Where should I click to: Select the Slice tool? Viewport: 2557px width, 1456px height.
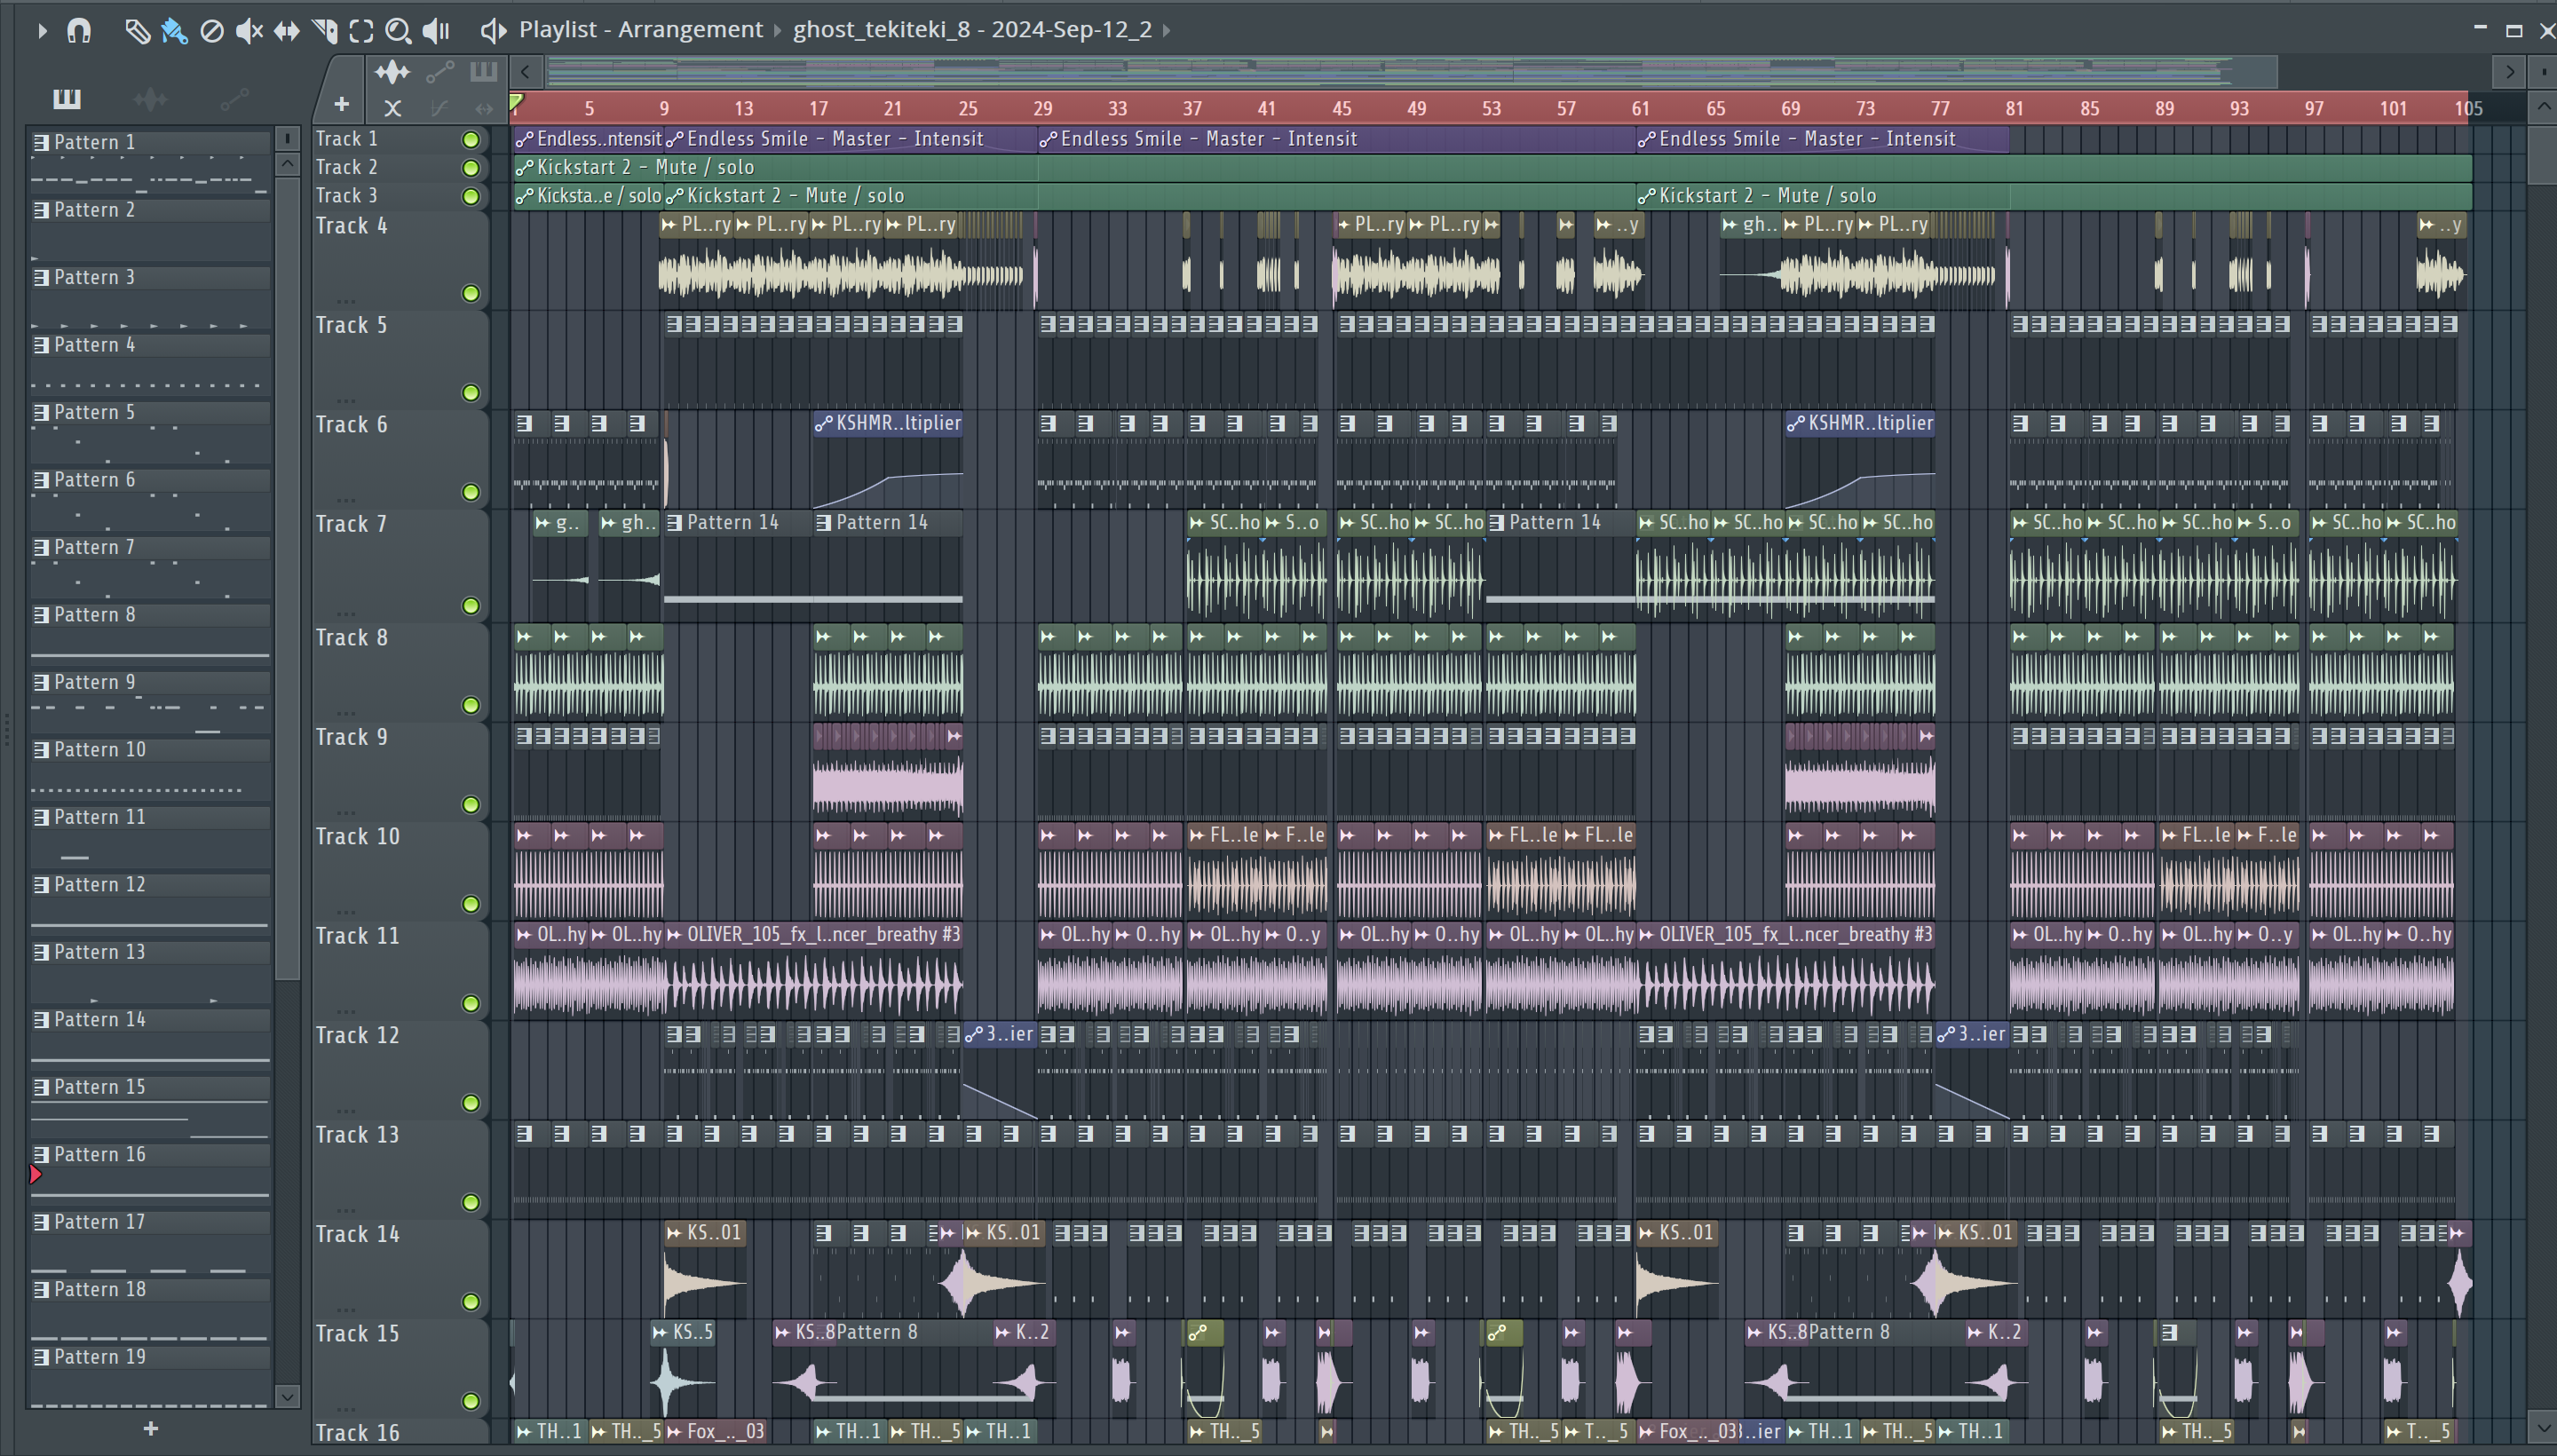tap(324, 31)
